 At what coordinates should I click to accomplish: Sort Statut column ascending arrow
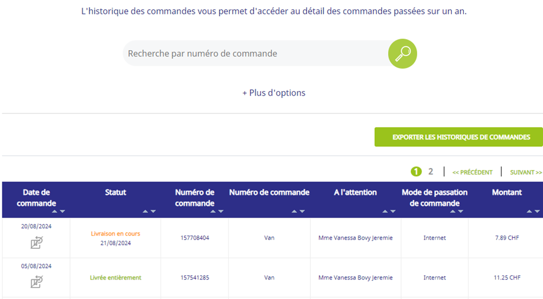tap(146, 211)
